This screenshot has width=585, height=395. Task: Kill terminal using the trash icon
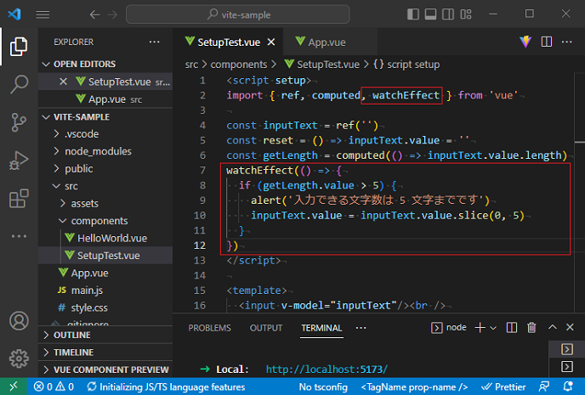coord(531,327)
